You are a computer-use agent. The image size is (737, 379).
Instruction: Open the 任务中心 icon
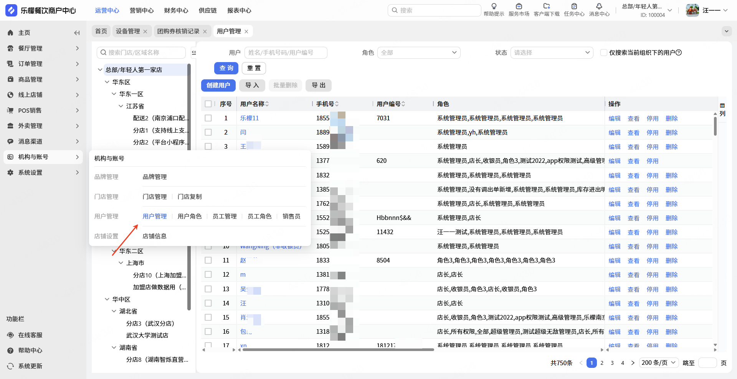coord(574,6)
